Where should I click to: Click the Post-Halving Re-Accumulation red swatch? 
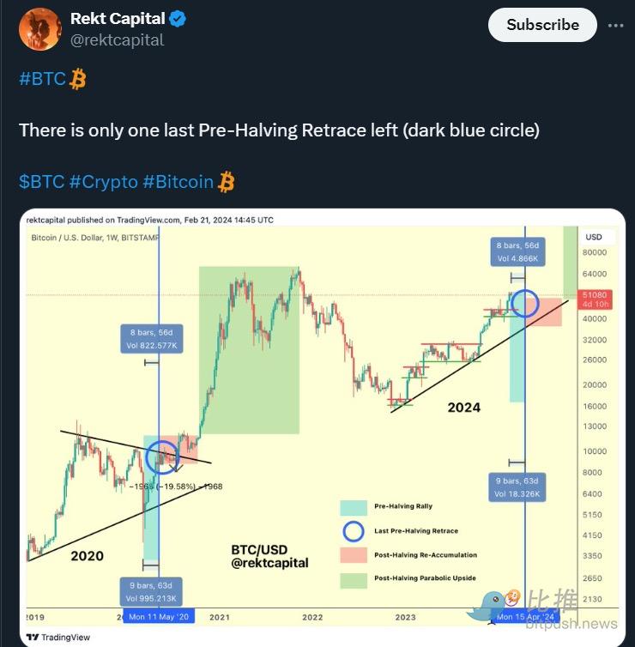tap(354, 555)
